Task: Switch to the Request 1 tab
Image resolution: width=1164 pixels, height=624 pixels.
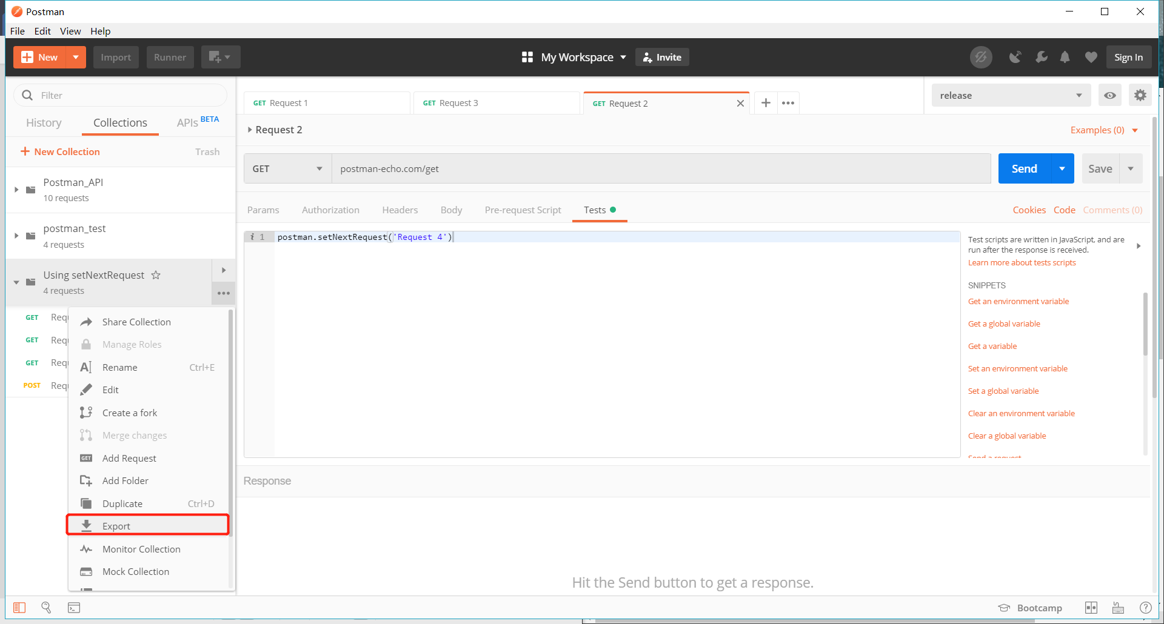Action: (327, 103)
